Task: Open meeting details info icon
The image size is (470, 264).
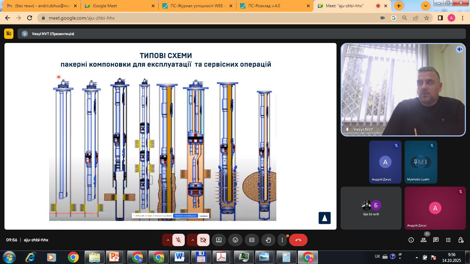Action: click(x=411, y=240)
